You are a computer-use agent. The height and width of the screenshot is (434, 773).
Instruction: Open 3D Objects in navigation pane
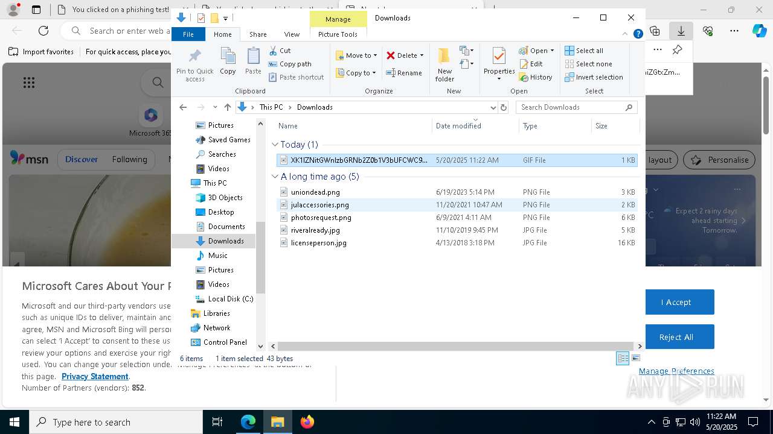pyautogui.click(x=219, y=198)
